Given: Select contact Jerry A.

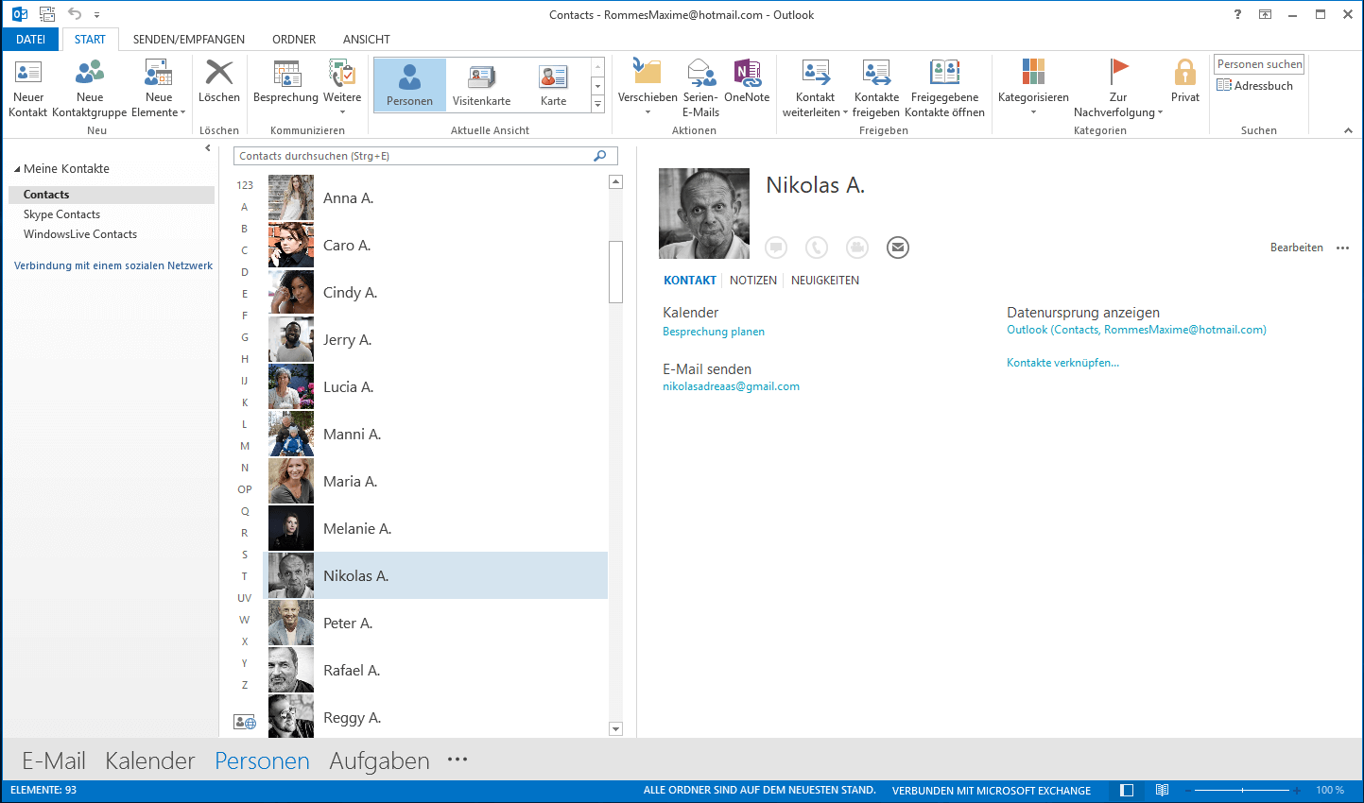Looking at the screenshot, I should (x=435, y=339).
